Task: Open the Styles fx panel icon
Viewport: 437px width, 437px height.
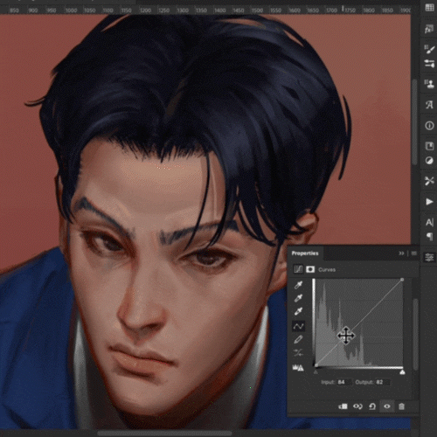Action: [x=429, y=29]
